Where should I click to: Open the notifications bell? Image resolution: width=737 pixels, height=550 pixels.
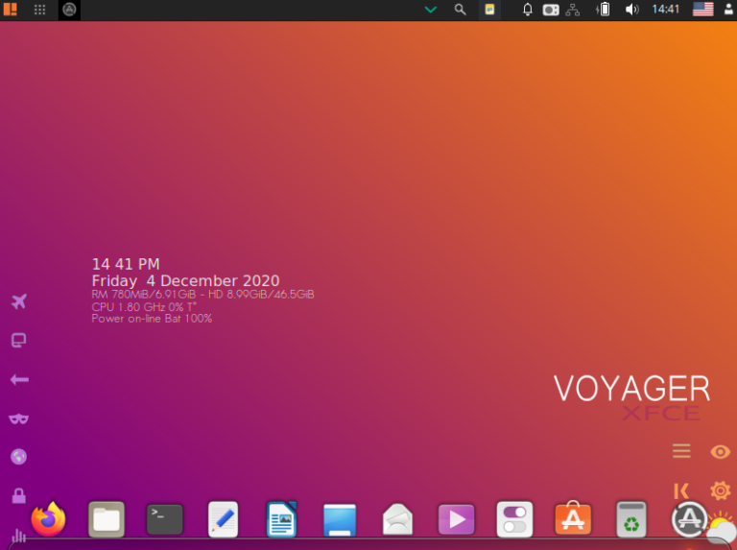[x=528, y=10]
